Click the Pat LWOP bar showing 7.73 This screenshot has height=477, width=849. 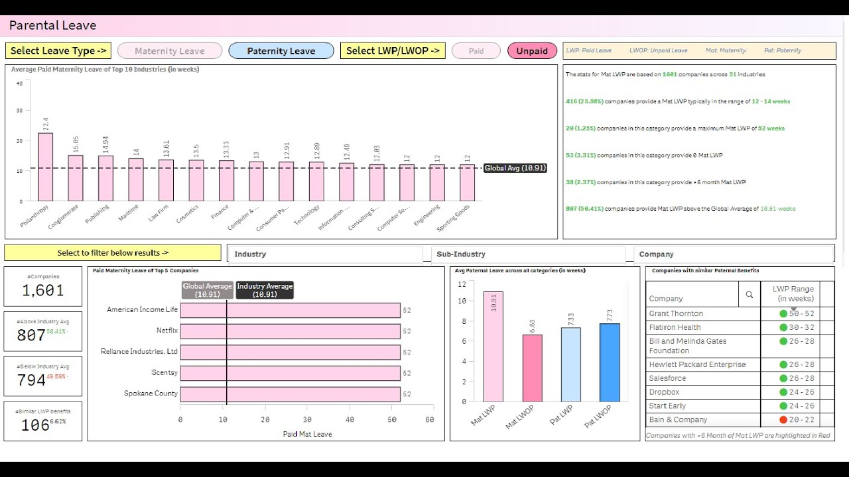pos(610,362)
